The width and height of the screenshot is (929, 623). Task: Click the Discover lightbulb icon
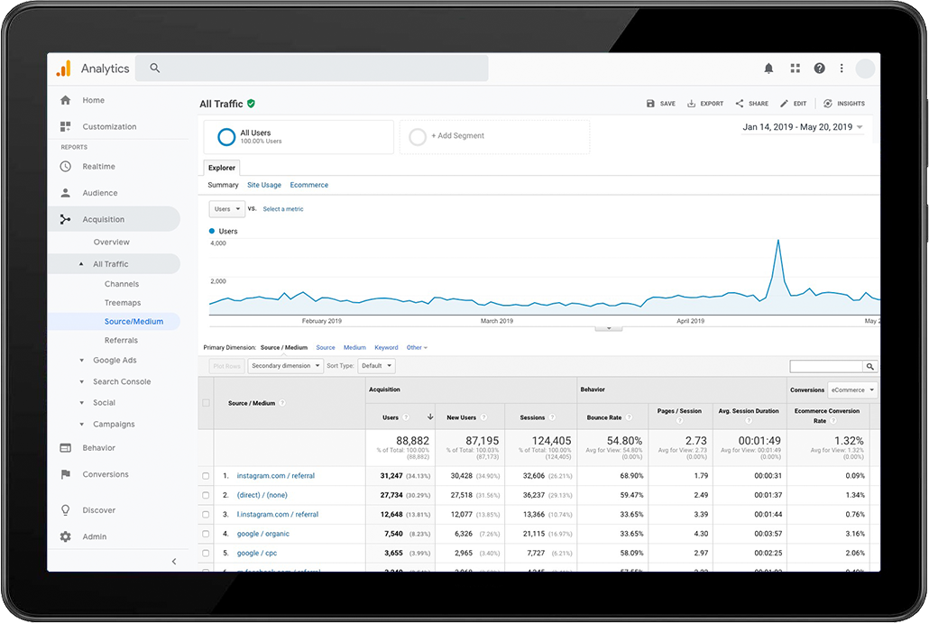[65, 510]
